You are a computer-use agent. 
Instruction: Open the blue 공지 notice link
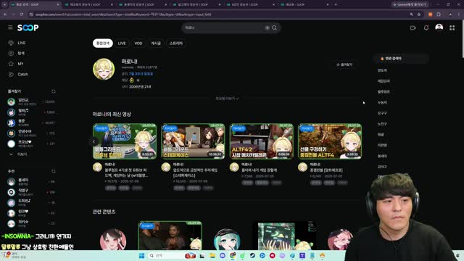(141, 74)
